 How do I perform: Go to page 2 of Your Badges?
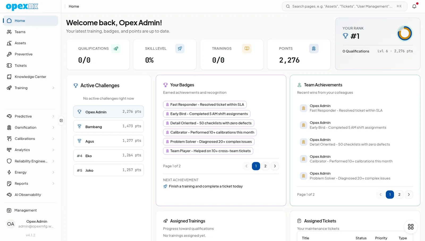click(265, 166)
